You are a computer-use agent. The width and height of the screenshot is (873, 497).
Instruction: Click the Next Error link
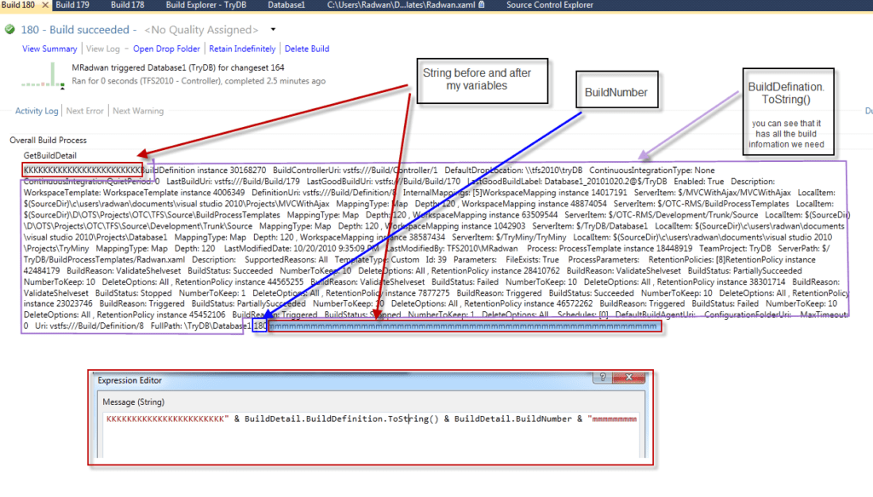(x=85, y=111)
